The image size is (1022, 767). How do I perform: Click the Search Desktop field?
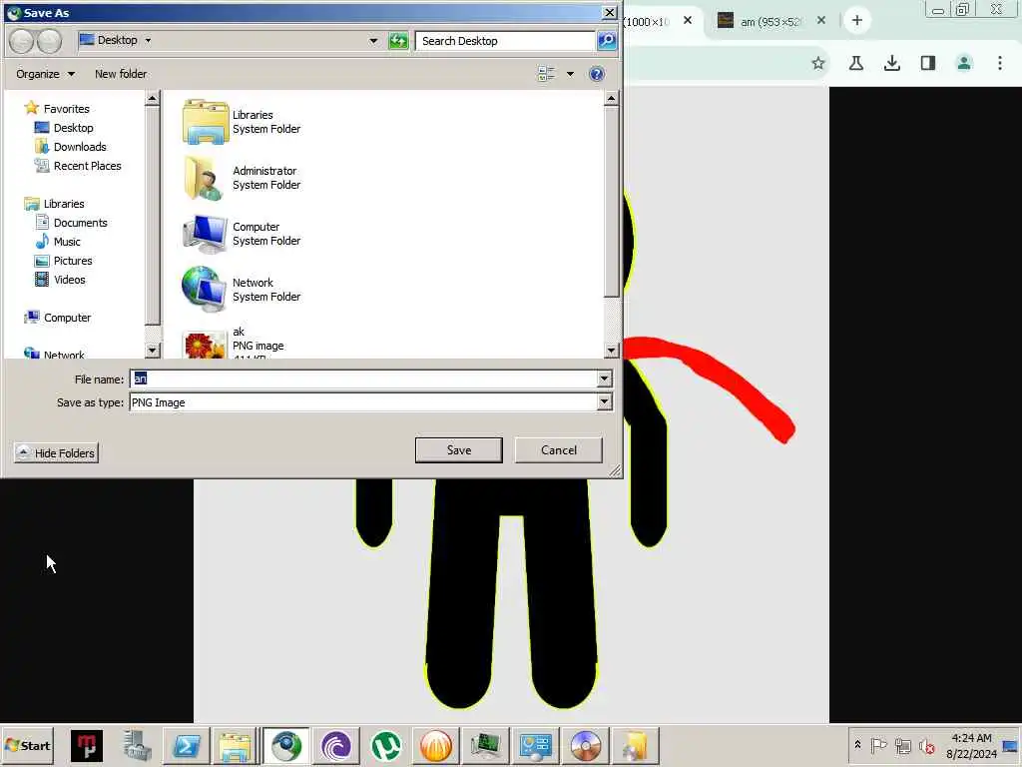504,40
